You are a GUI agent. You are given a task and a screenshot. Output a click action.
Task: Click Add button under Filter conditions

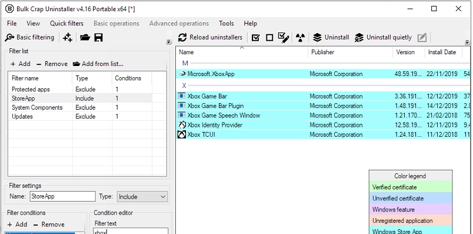(x=17, y=225)
